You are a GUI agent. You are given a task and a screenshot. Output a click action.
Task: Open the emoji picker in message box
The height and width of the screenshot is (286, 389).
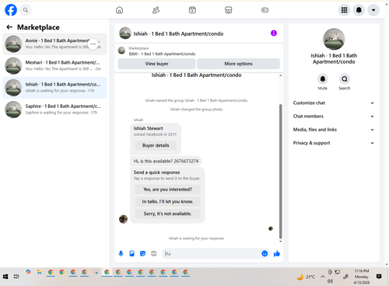tap(265, 253)
